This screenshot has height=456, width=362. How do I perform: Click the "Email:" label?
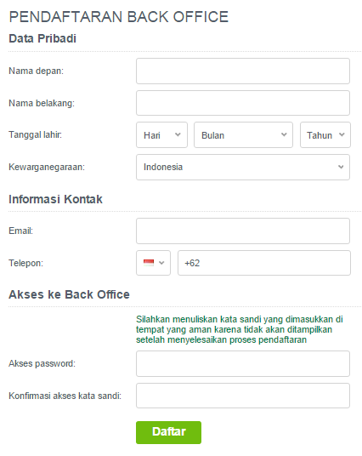click(21, 231)
